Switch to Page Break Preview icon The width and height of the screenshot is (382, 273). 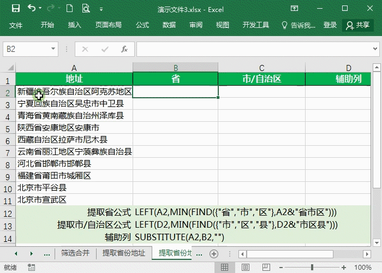[x=266, y=268]
